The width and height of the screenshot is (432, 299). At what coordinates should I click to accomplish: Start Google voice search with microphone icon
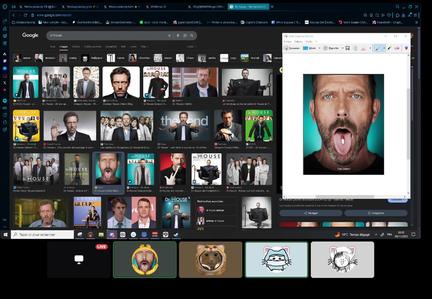click(178, 36)
